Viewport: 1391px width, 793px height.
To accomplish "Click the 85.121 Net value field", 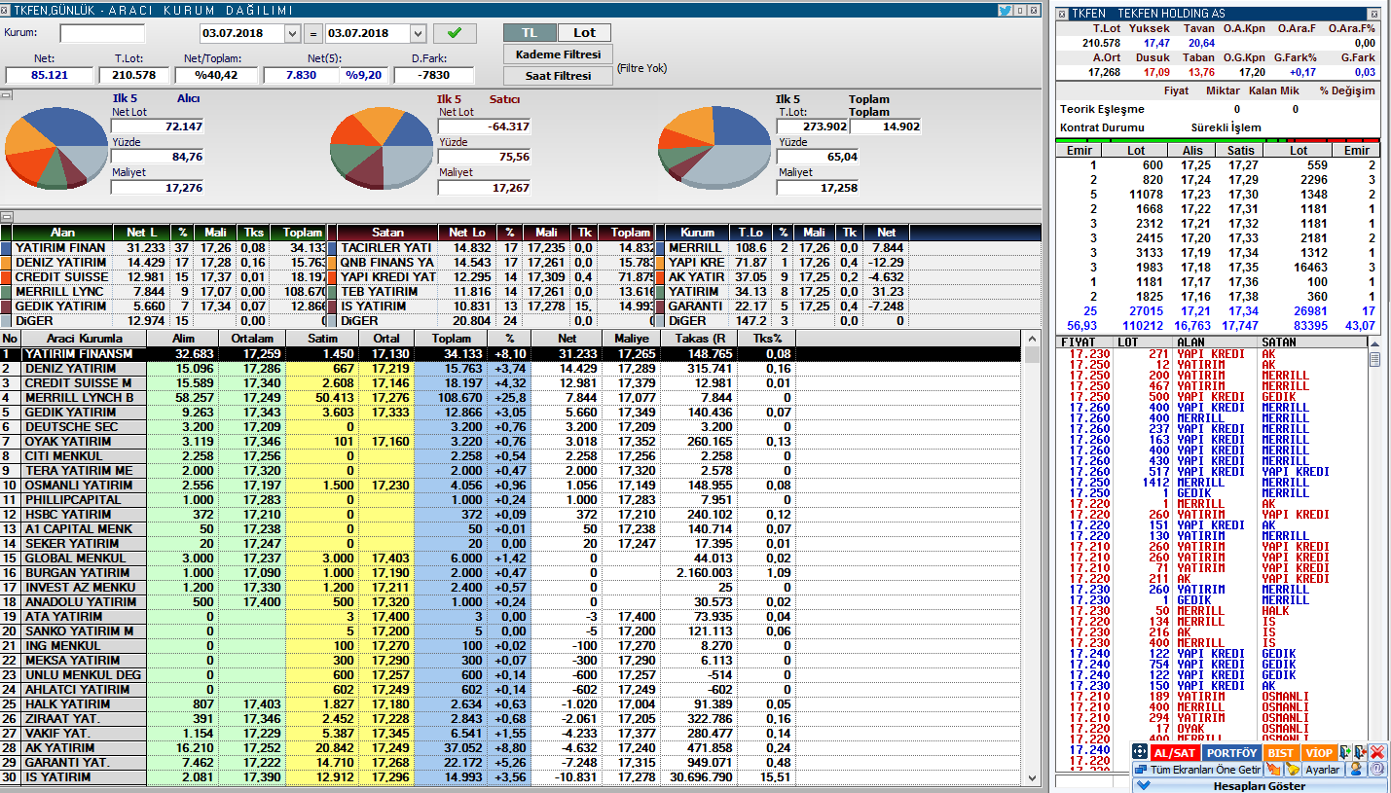I will (49, 75).
